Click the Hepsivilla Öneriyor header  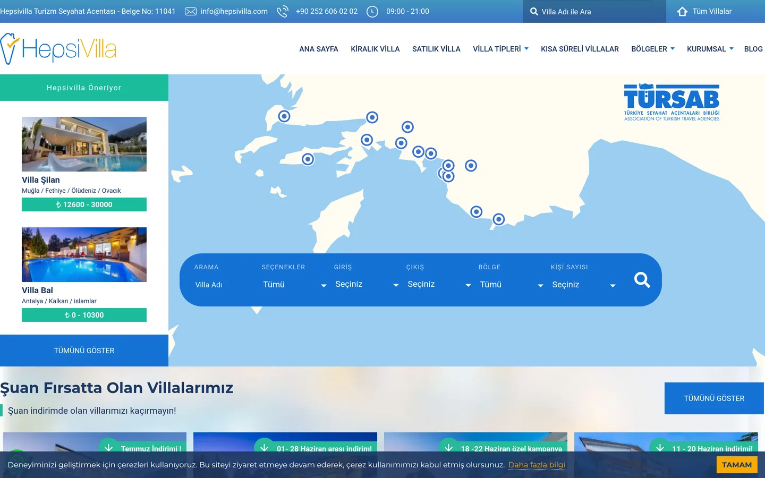[x=84, y=88]
